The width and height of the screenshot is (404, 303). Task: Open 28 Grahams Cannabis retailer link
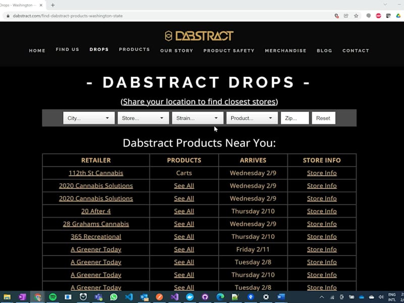[96, 224]
